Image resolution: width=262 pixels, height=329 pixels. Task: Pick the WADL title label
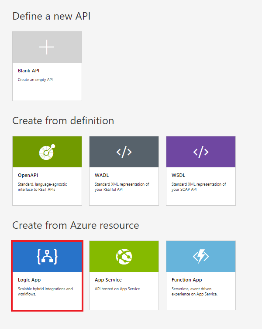point(102,175)
